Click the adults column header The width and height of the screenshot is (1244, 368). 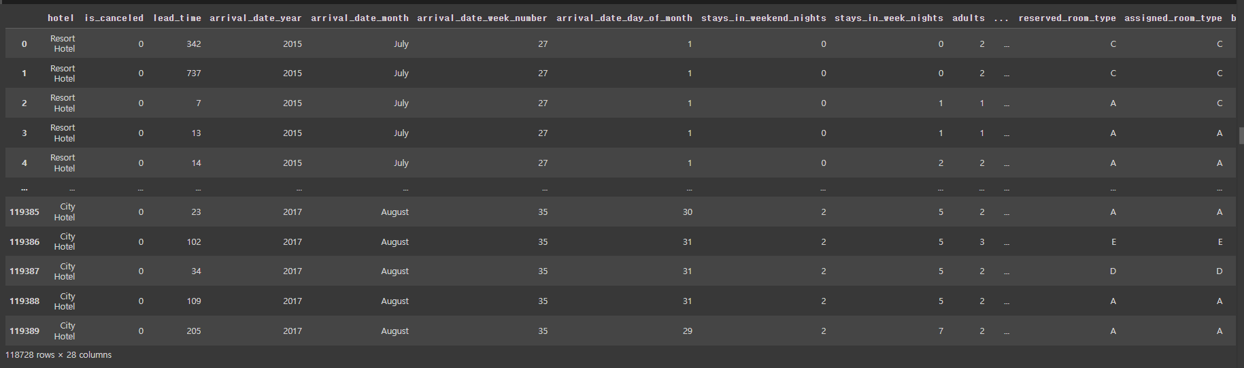[969, 18]
